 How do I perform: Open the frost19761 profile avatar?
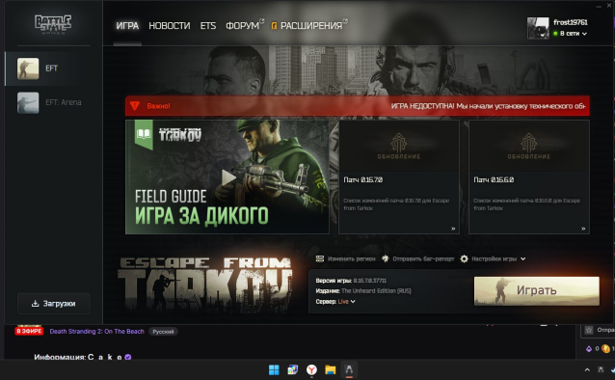point(538,28)
